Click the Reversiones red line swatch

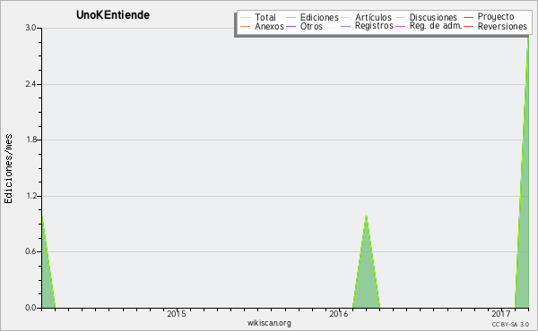[x=469, y=26]
